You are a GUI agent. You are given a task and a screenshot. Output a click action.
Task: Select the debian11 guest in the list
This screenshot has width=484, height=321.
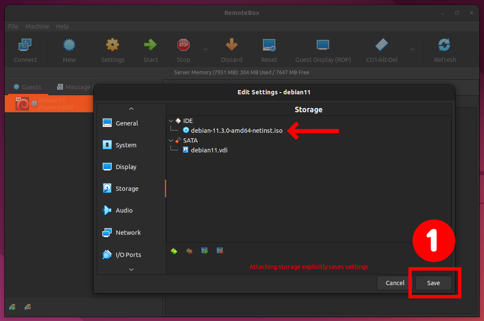pyautogui.click(x=49, y=104)
